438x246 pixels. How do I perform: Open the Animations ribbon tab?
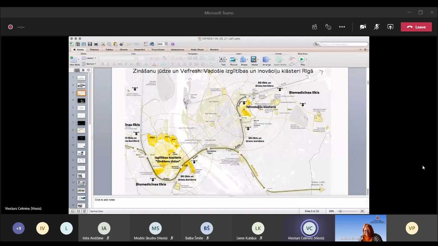[x=177, y=50]
